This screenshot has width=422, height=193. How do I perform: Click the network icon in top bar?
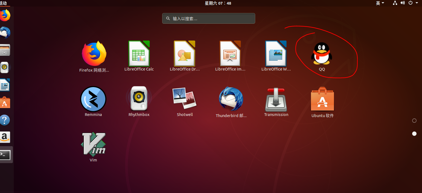point(395,3)
